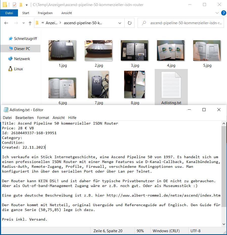Click the Properties checkmark icon in title bar
This screenshot has height=235, width=227.
[14, 5]
